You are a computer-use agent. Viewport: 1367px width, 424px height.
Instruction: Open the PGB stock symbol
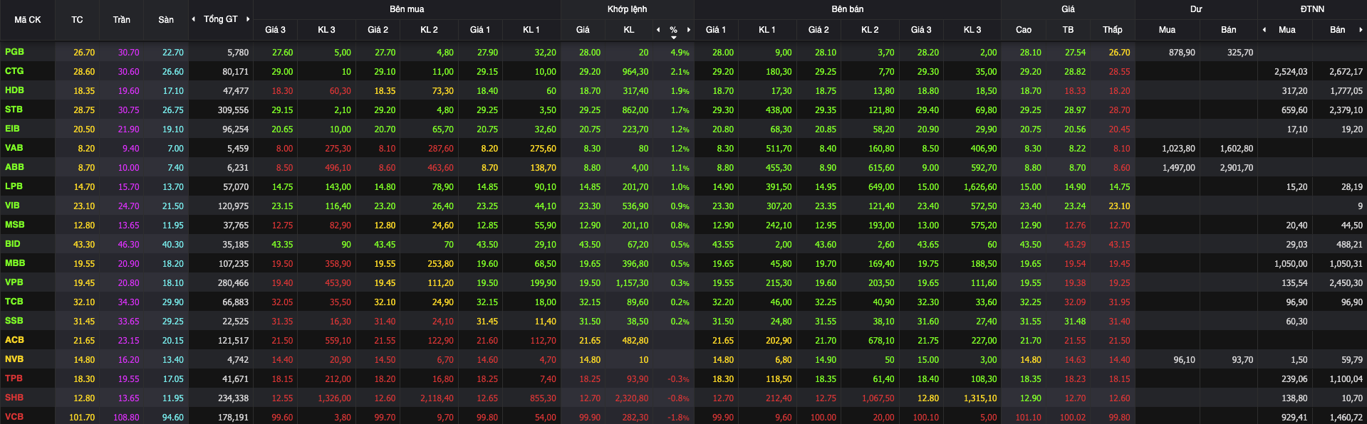(x=14, y=52)
